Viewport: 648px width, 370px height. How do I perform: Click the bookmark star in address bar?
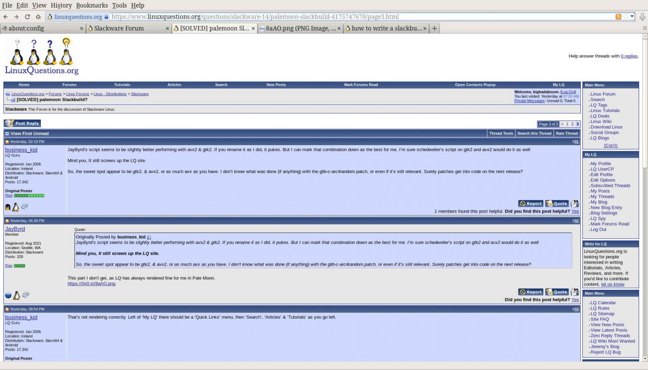pyautogui.click(x=626, y=17)
